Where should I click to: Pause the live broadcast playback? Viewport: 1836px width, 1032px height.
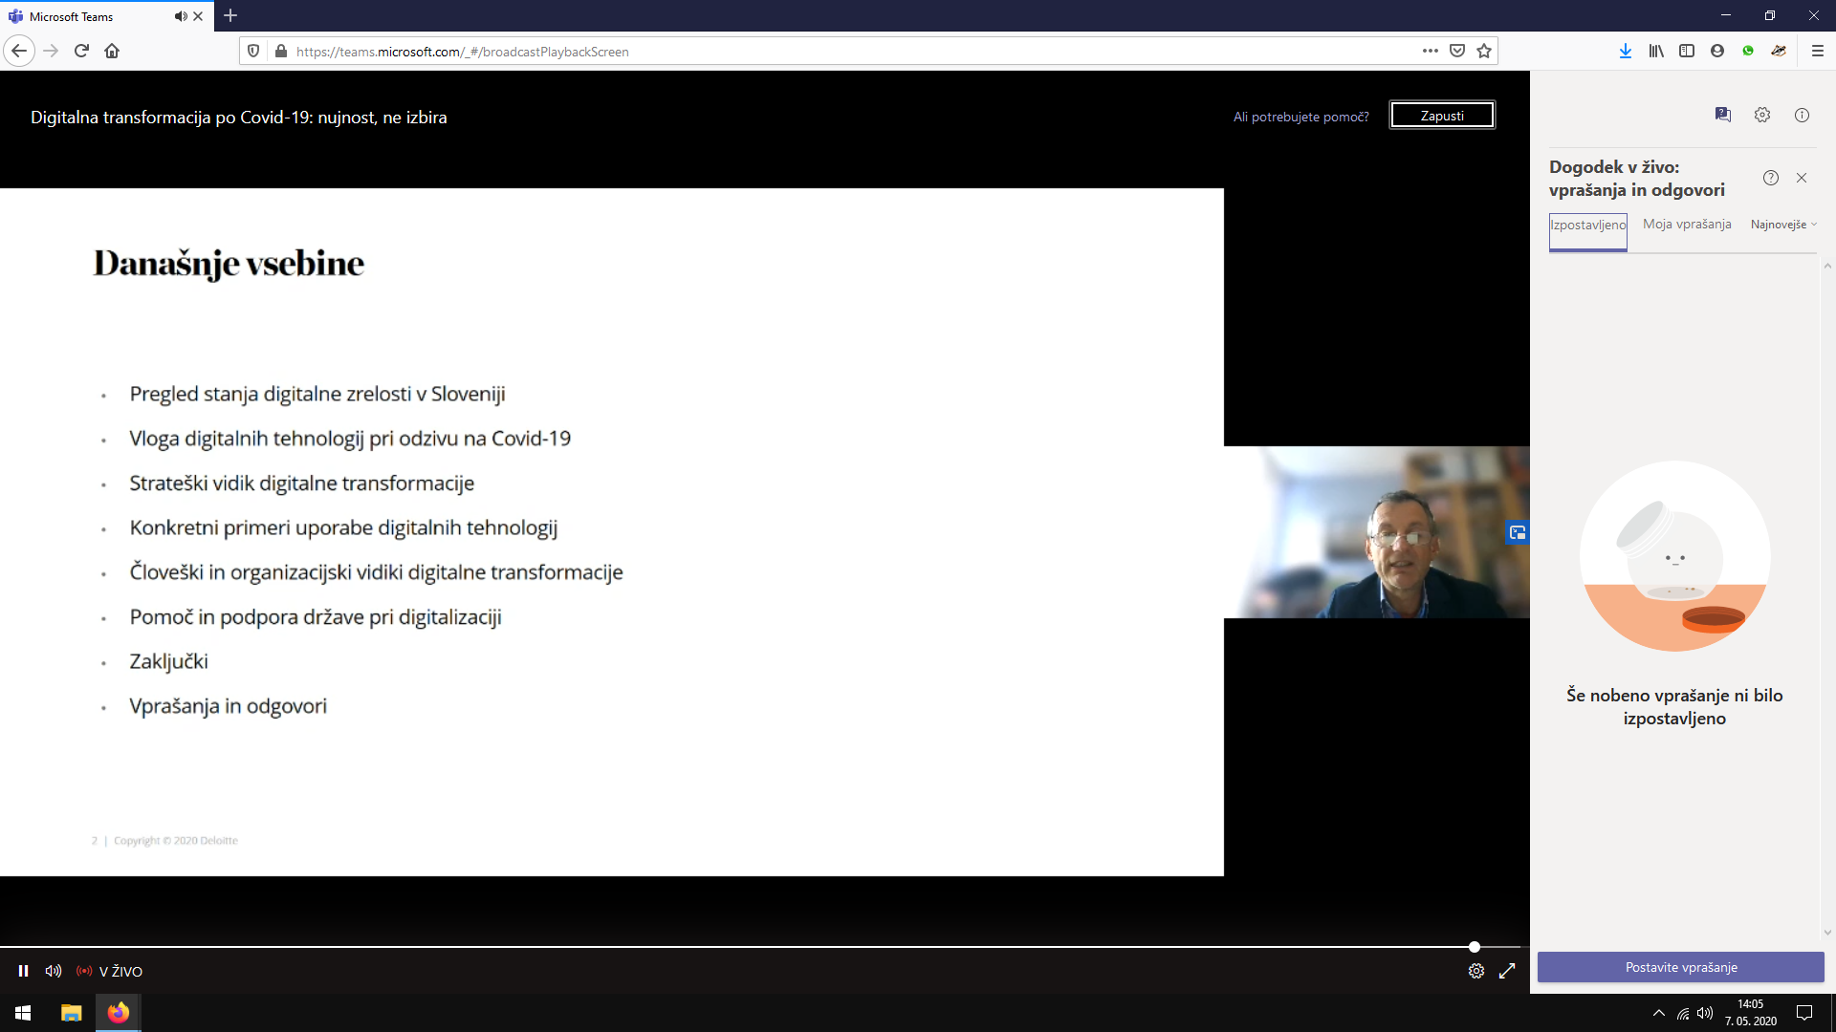point(23,971)
